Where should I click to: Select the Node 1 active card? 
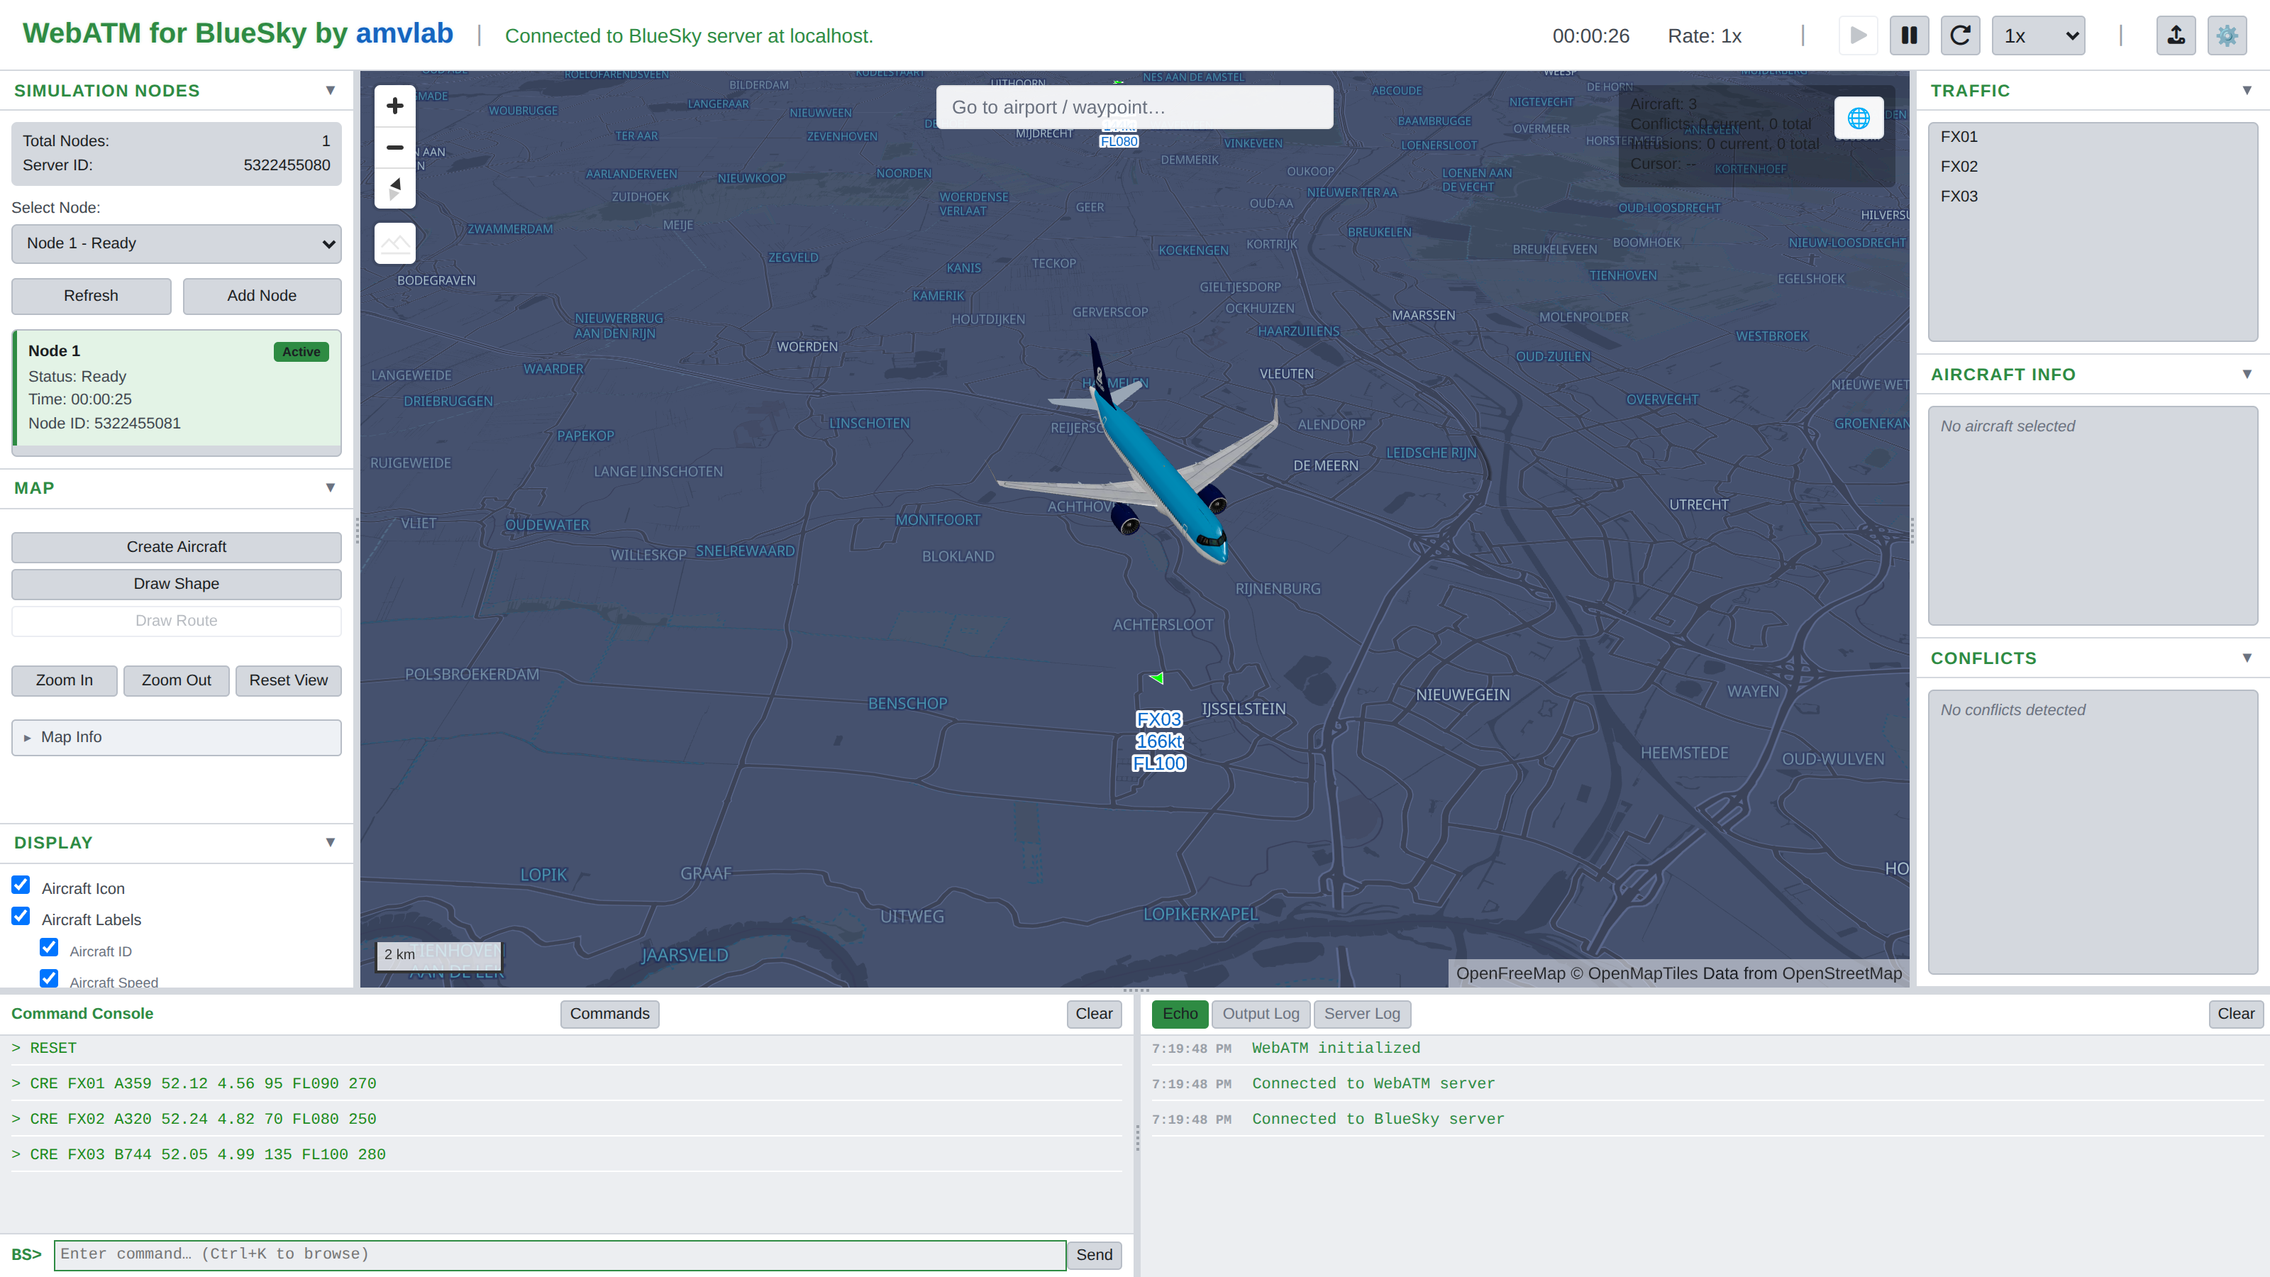click(176, 388)
